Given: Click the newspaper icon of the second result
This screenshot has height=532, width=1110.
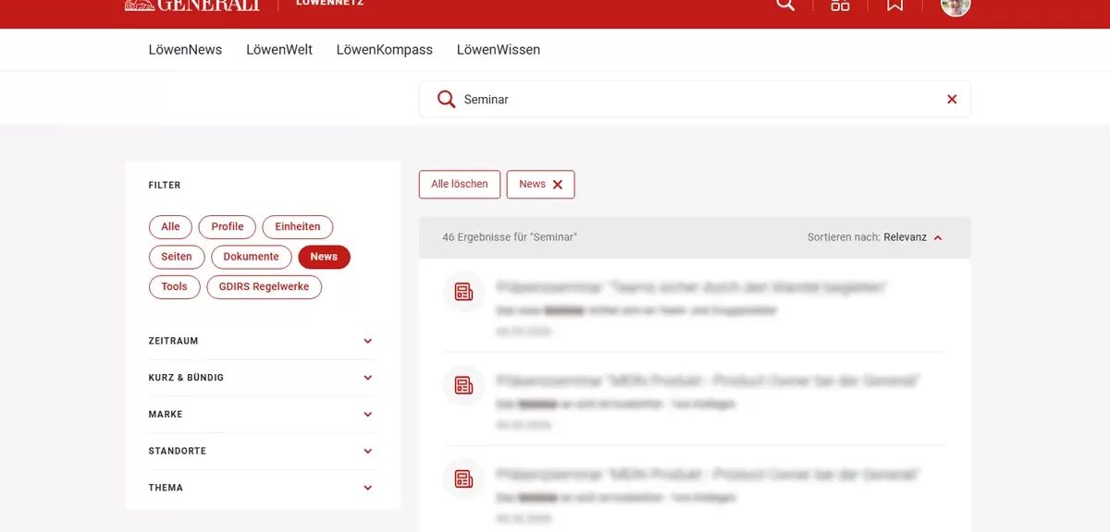Looking at the screenshot, I should (x=462, y=385).
